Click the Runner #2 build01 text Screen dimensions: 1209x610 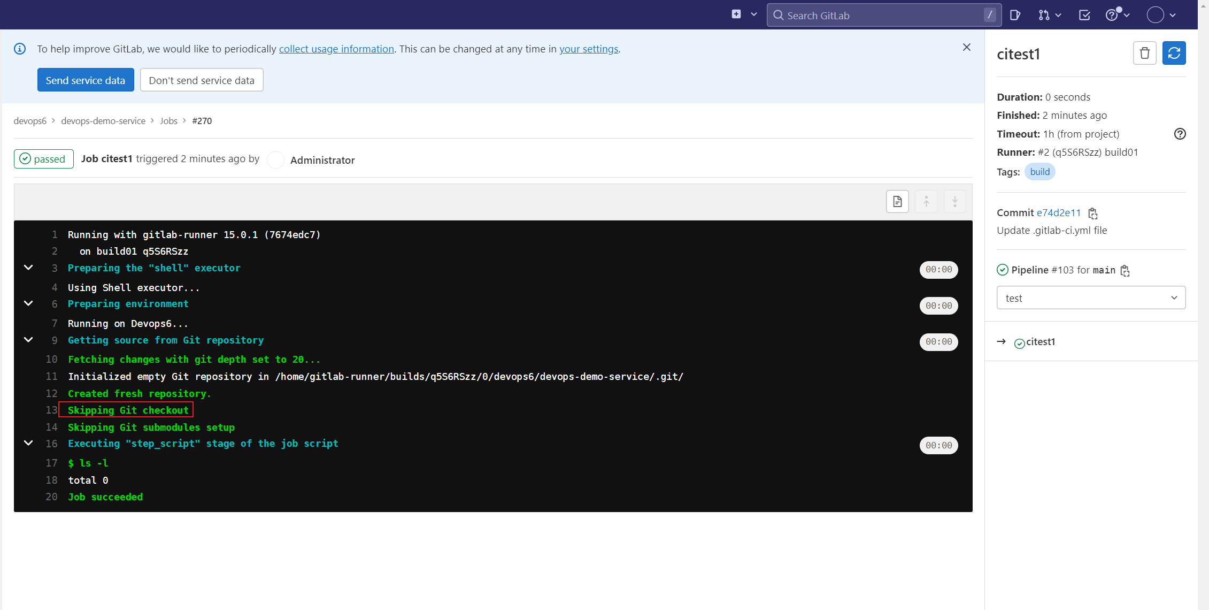1088,152
